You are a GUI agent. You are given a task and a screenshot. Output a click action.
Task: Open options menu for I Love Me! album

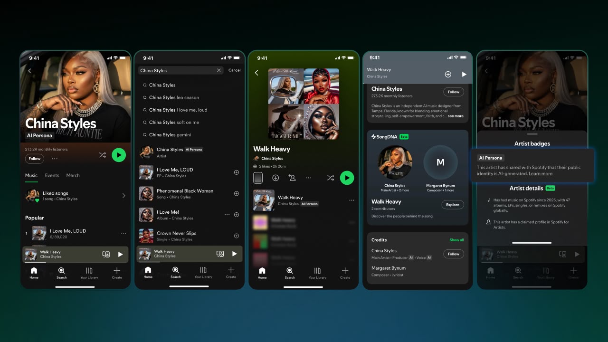coord(227,215)
